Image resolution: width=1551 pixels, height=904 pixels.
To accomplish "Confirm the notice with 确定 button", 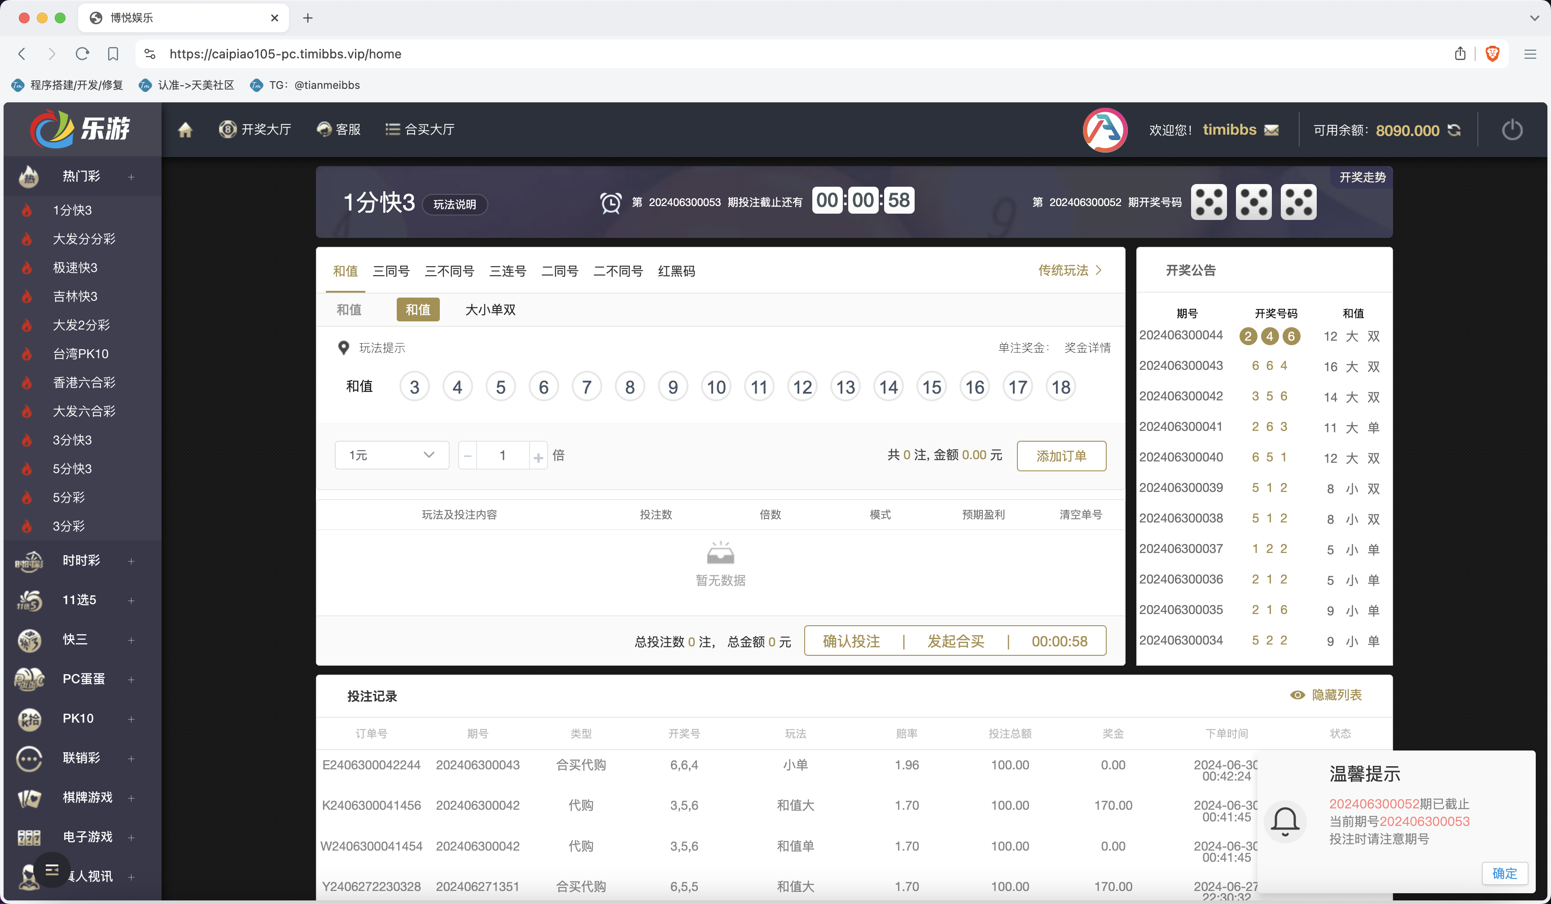I will click(x=1504, y=873).
